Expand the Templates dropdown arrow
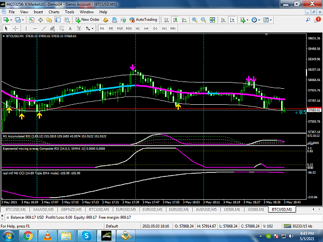323x242 pixels. coord(271,20)
